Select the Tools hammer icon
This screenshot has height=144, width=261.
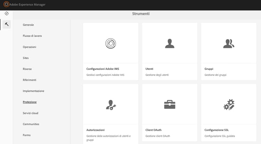pyautogui.click(x=7, y=24)
